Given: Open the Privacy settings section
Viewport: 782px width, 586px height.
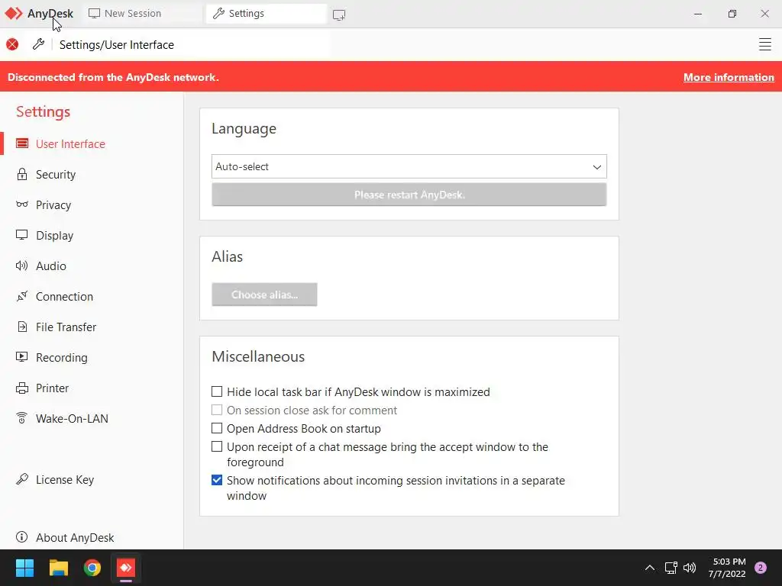Looking at the screenshot, I should tap(53, 204).
